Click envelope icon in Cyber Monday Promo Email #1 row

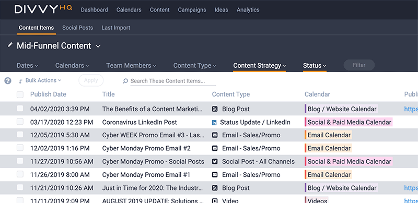215,175
